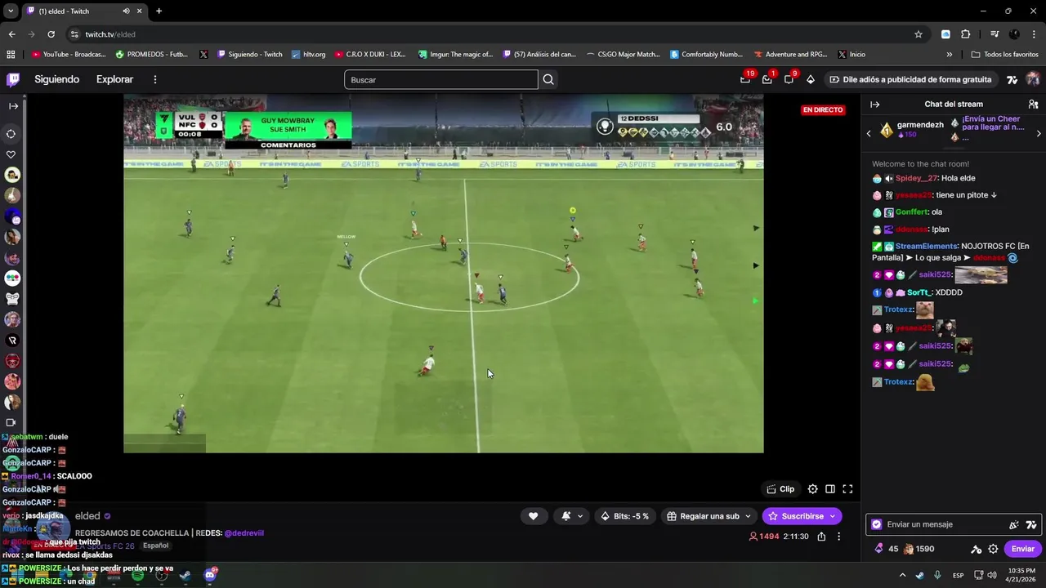This screenshot has height=588, width=1046.
Task: Collapse chat with the arrow icon
Action: 874,105
